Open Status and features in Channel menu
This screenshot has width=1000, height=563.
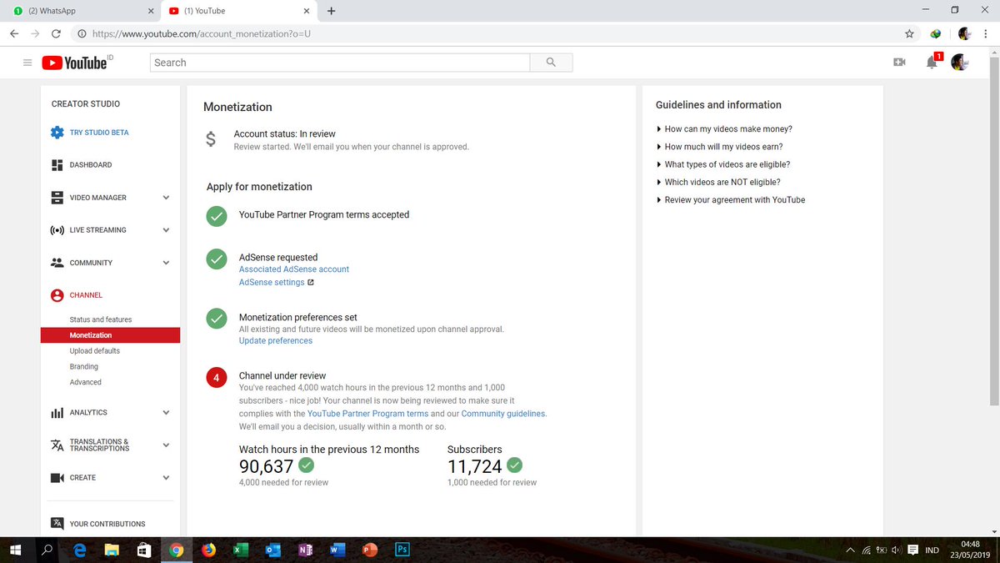[101, 319]
